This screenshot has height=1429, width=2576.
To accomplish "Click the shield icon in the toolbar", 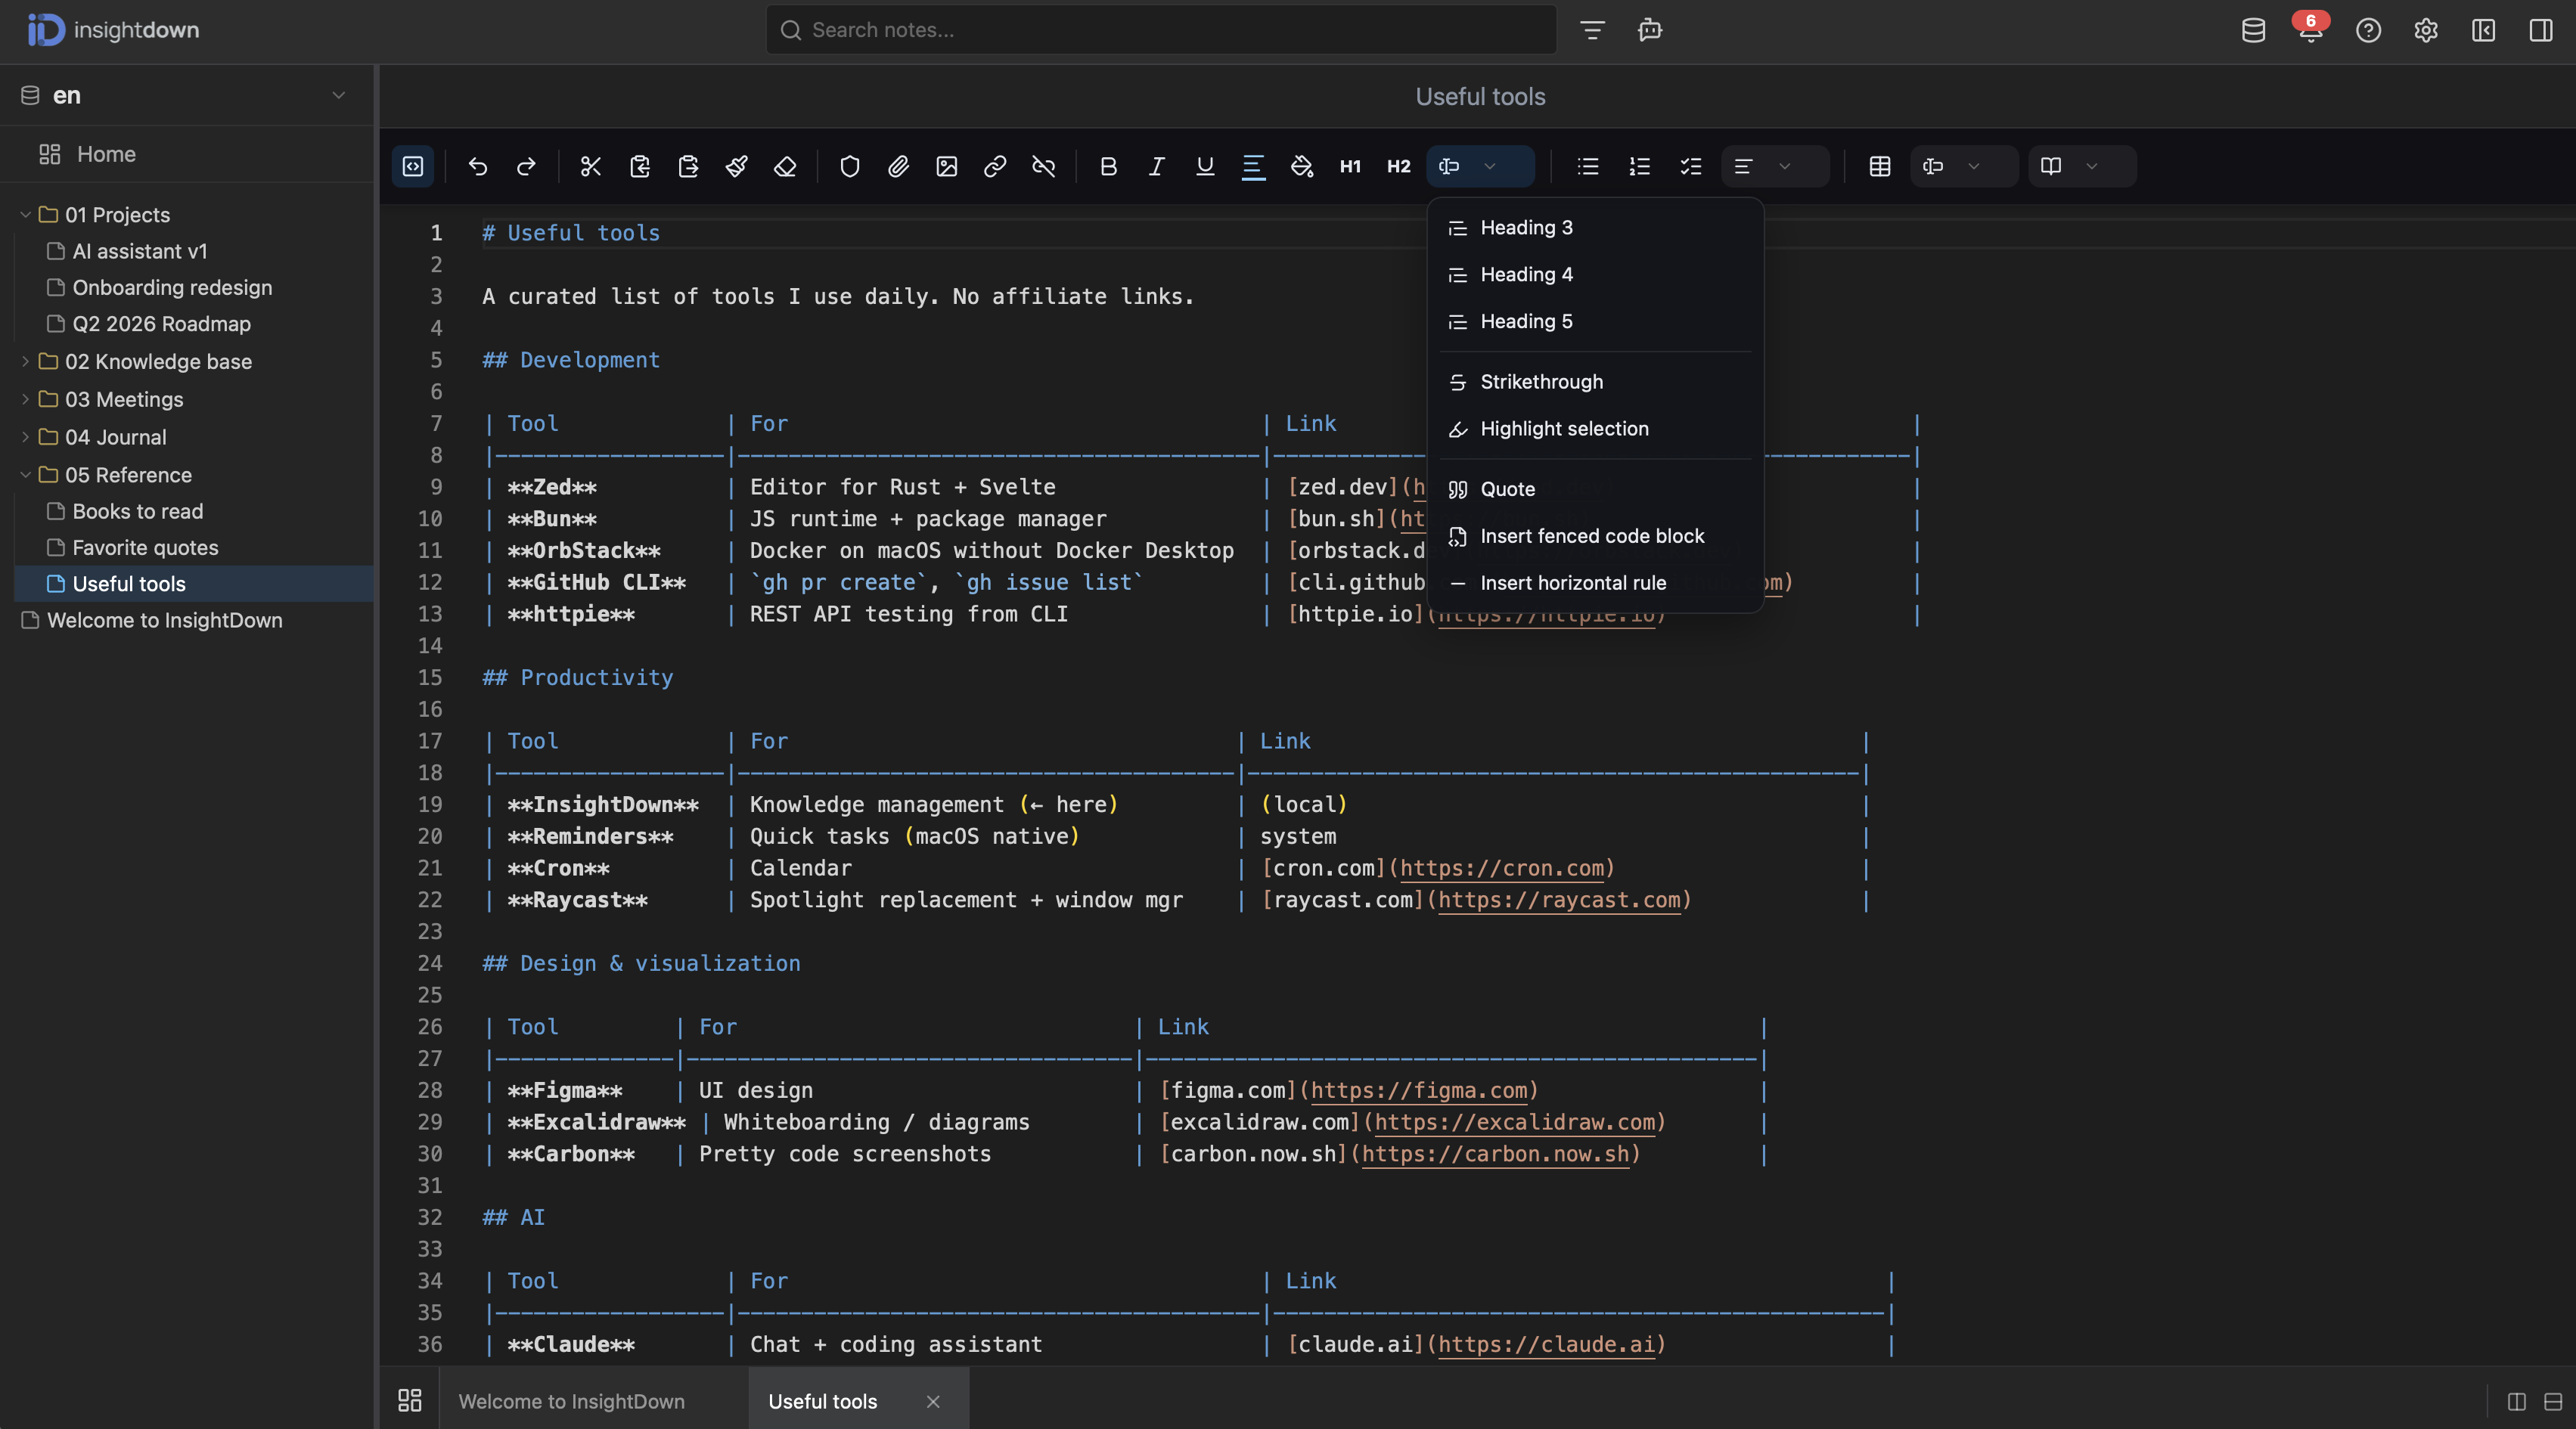I will click(x=850, y=166).
